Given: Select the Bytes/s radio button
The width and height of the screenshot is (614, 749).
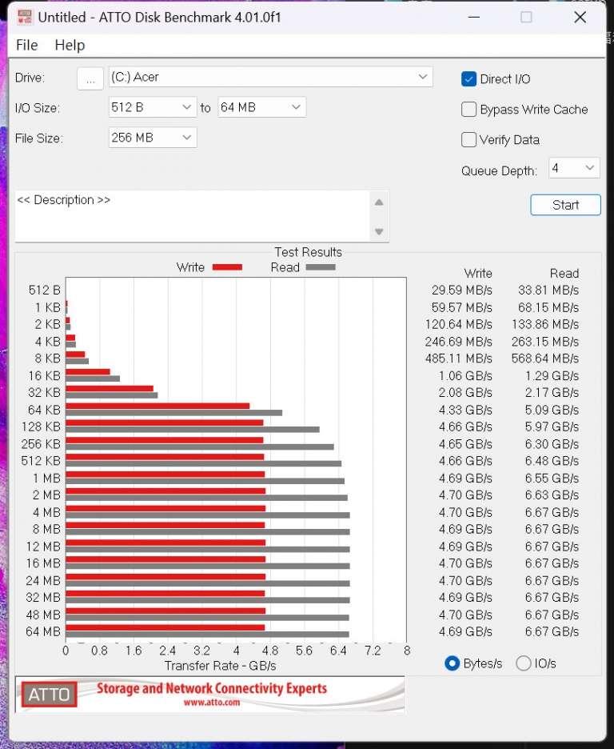Looking at the screenshot, I should (452, 663).
